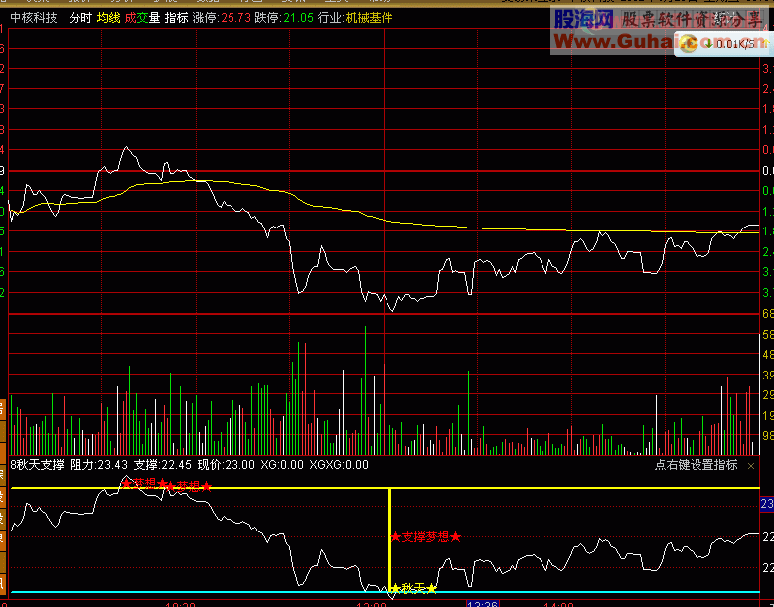Click the first red ★梦想★ annotation
The width and height of the screenshot is (774, 607).
point(144,483)
